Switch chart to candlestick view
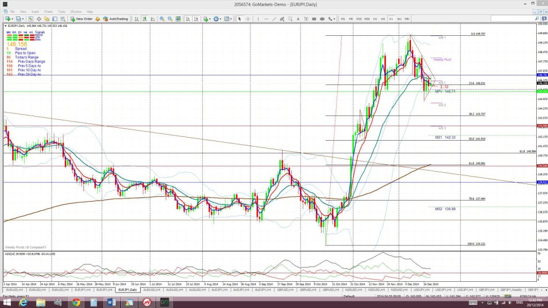Screen dimensions: 548x308 pos(144,19)
